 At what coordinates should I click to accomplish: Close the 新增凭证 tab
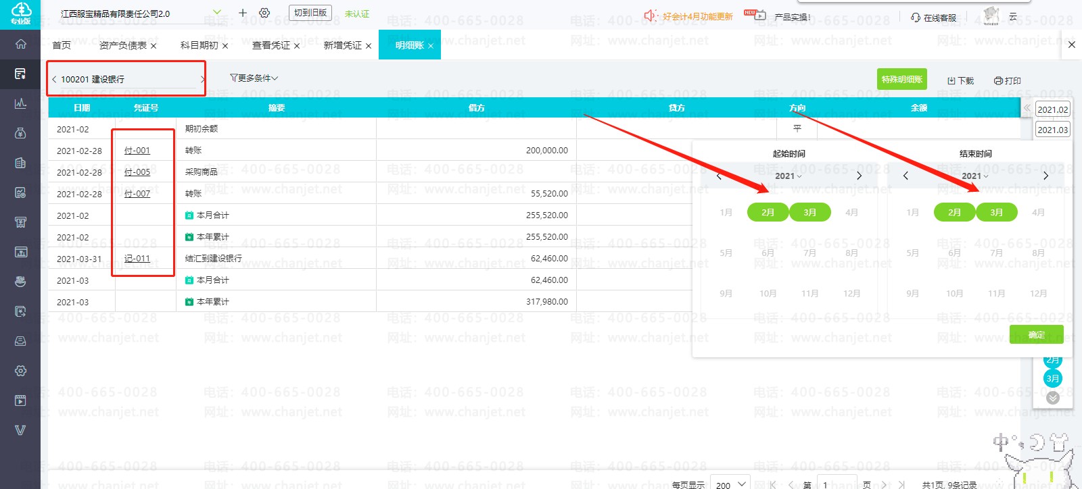369,46
